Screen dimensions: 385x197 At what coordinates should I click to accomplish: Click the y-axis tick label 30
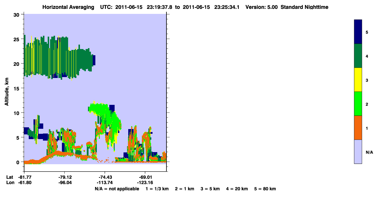17,15
